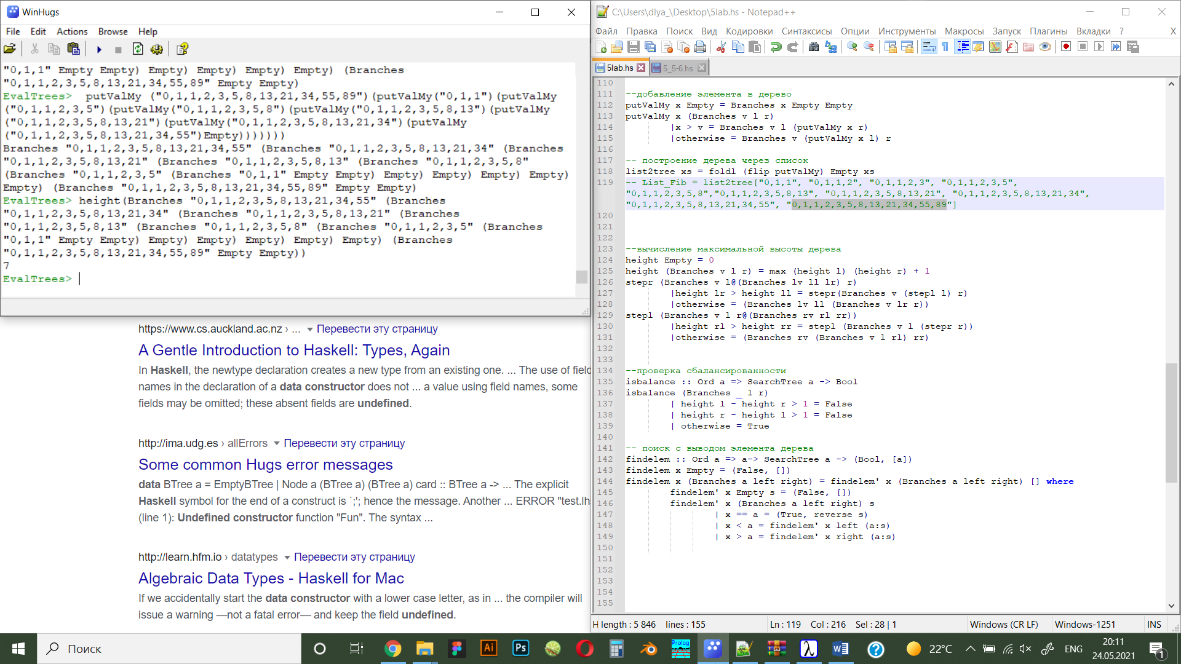Toggle Function List icon in Notepad++
The width and height of the screenshot is (1181, 664).
tap(1012, 47)
